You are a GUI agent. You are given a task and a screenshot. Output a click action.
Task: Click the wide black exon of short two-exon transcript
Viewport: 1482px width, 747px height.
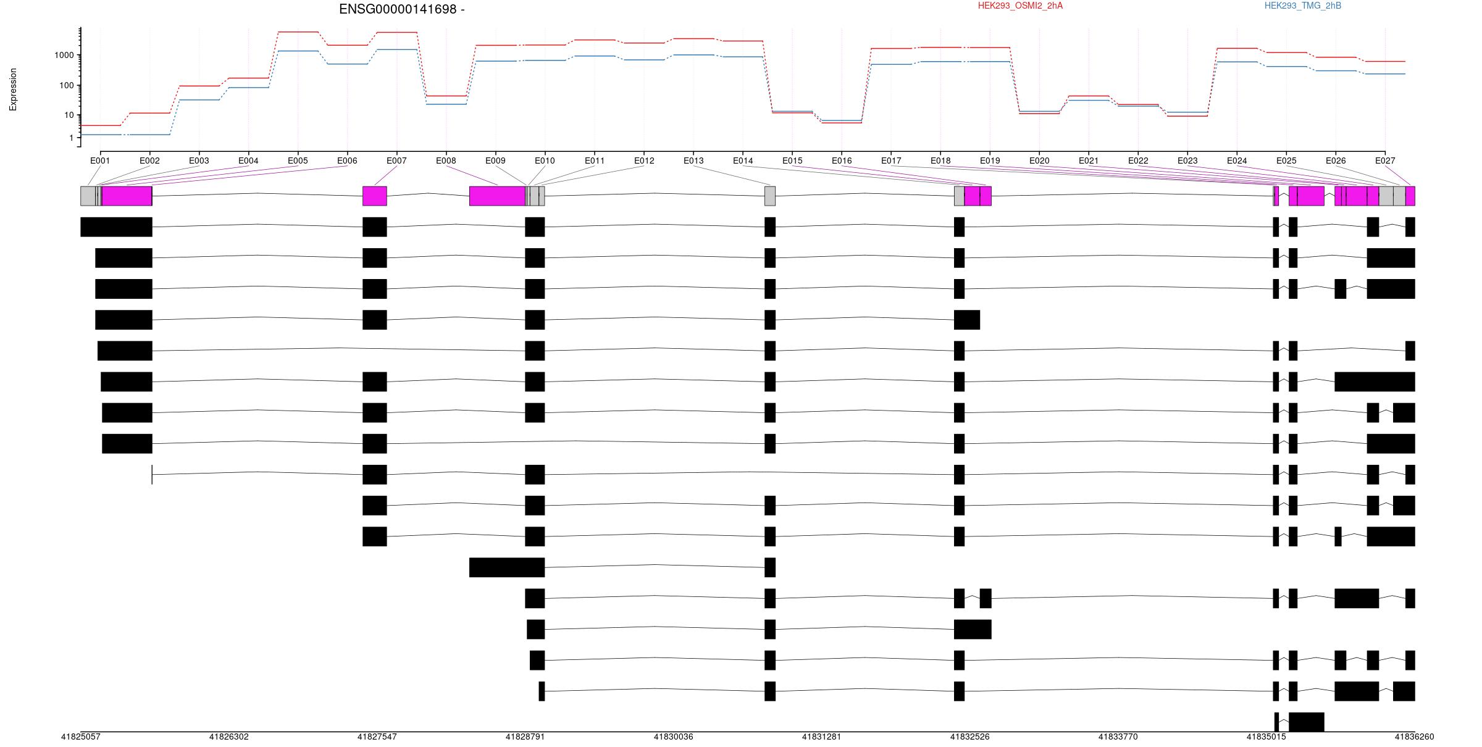tap(507, 567)
